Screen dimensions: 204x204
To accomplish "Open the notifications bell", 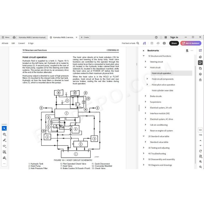I will coord(161,37).
